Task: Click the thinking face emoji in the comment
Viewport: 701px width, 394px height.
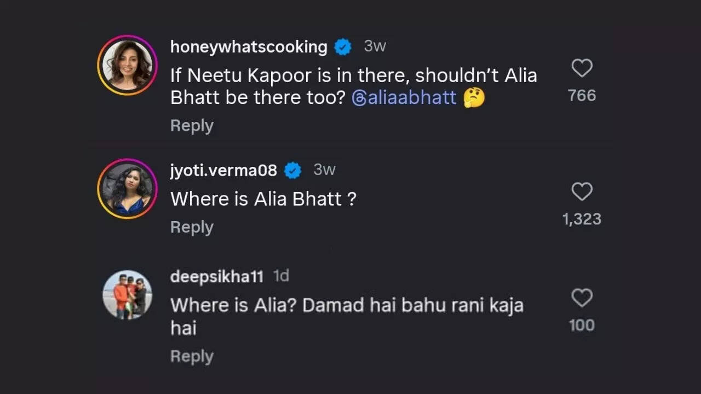Action: pyautogui.click(x=474, y=98)
